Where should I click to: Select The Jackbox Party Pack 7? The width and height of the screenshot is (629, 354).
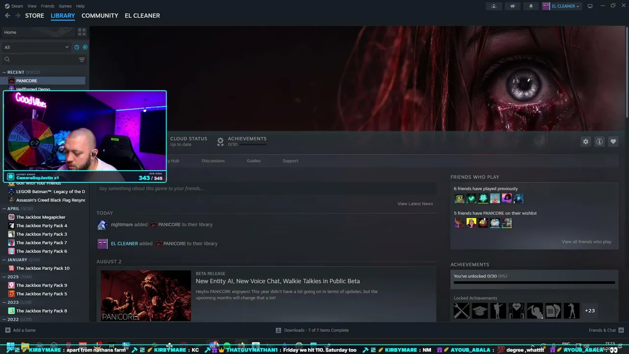click(41, 243)
